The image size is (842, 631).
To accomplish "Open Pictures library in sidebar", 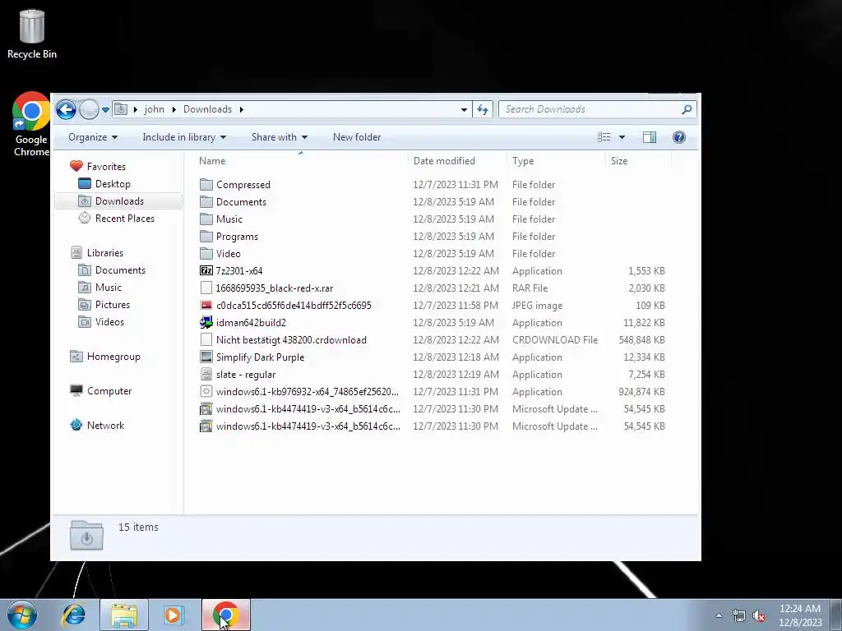I will point(112,305).
